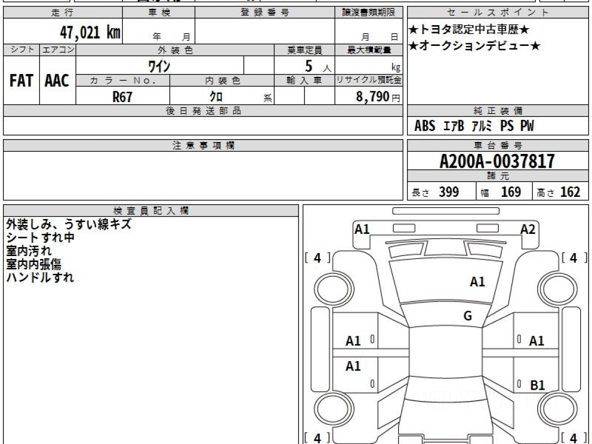Click the 輸入車 header

[304, 80]
